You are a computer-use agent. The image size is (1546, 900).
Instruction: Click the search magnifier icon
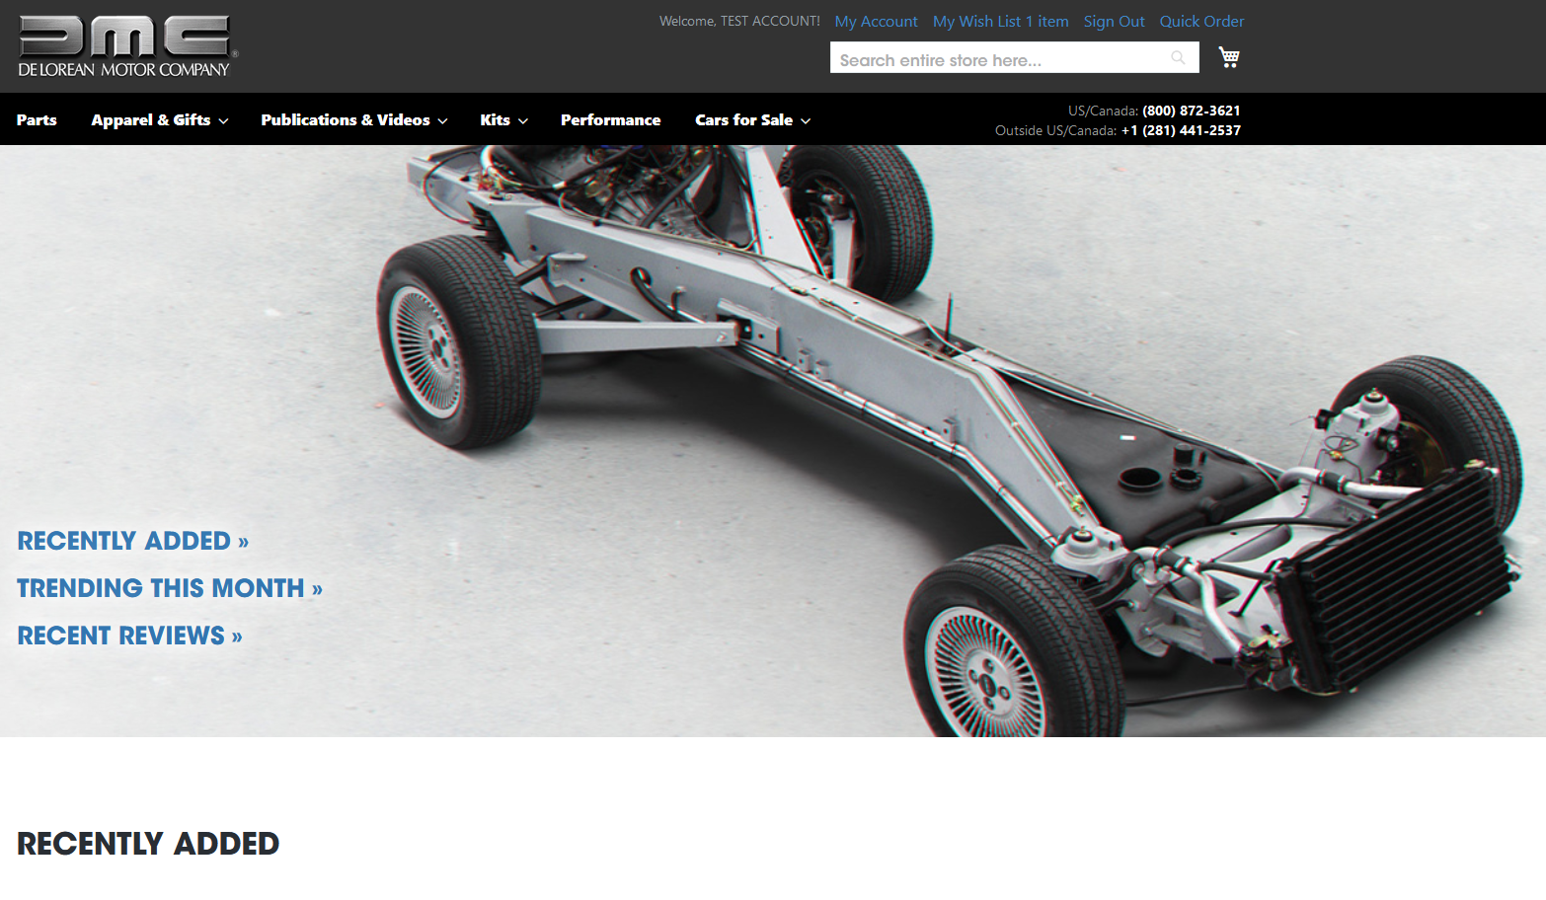click(x=1177, y=57)
